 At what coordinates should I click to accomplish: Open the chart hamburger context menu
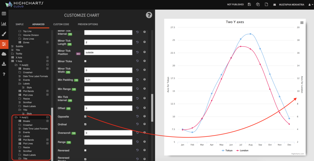302,22
